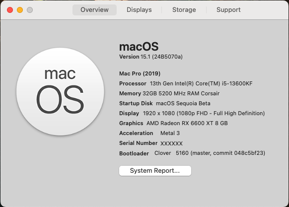
Task: Click graphics value AMD Radeon RX 6600 XT
Action: (187, 123)
